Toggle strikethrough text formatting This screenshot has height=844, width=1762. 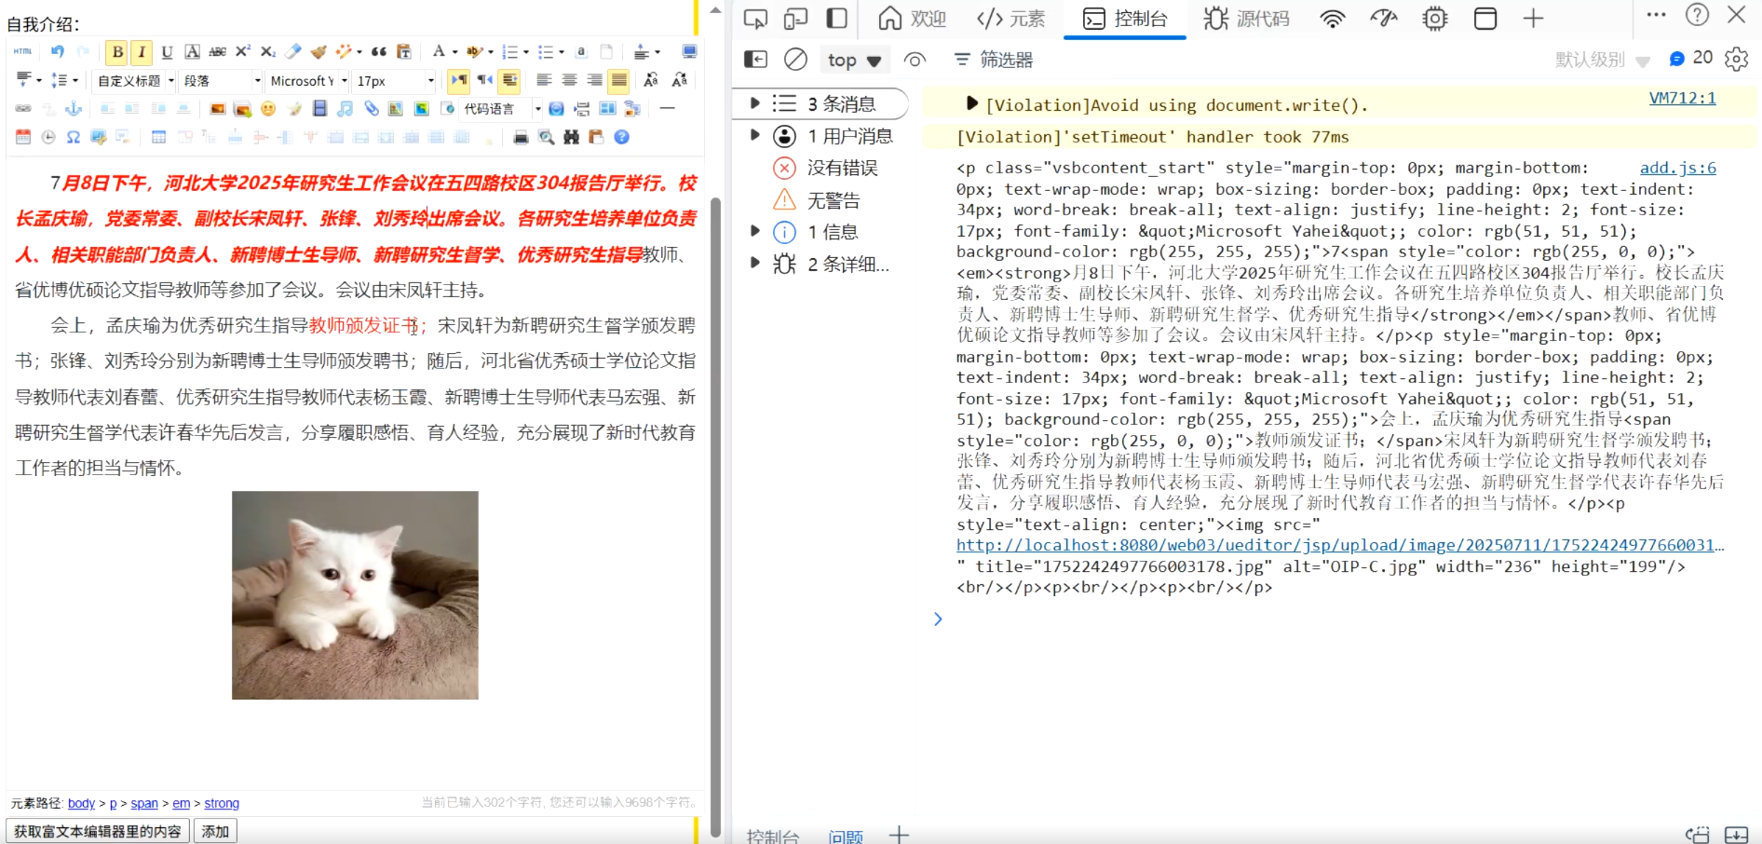[218, 52]
